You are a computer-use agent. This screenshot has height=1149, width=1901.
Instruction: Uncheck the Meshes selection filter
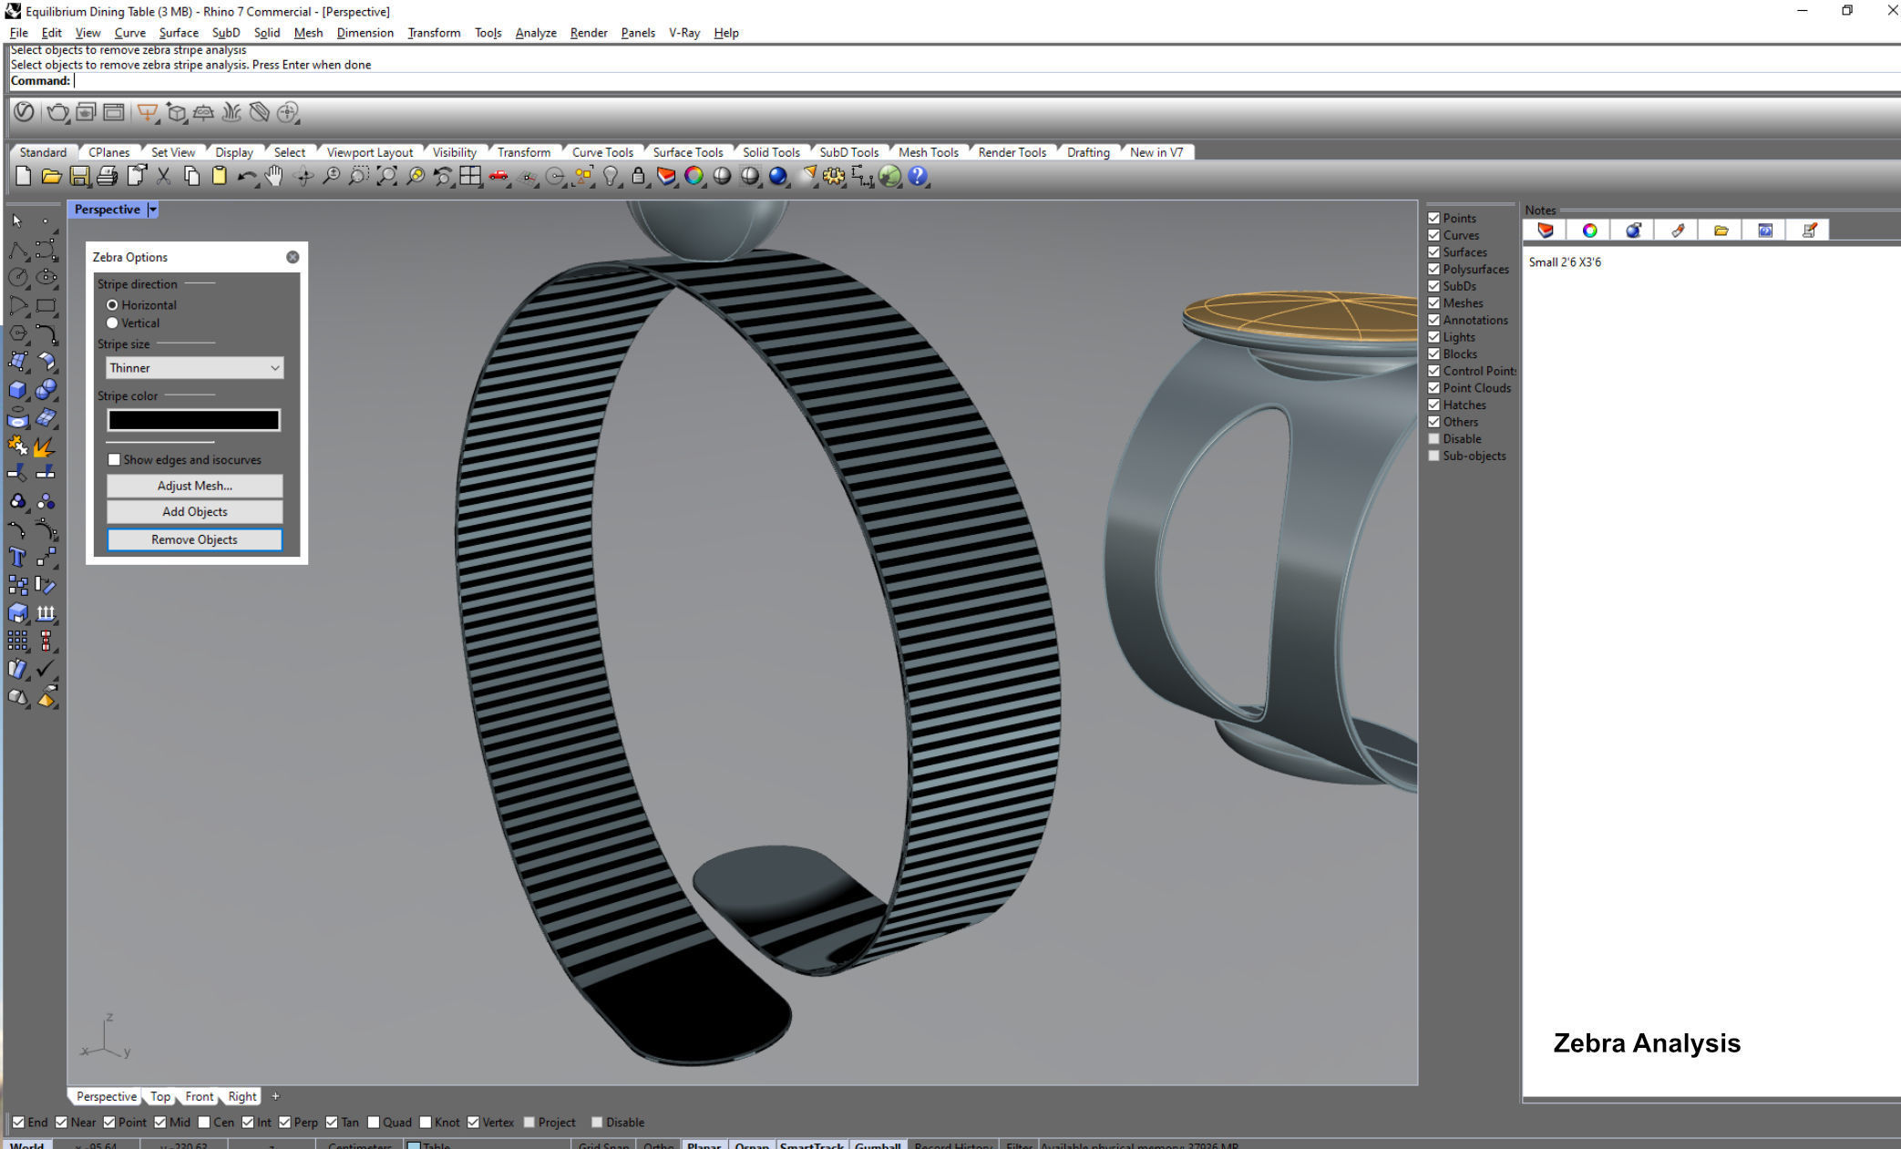click(x=1433, y=303)
